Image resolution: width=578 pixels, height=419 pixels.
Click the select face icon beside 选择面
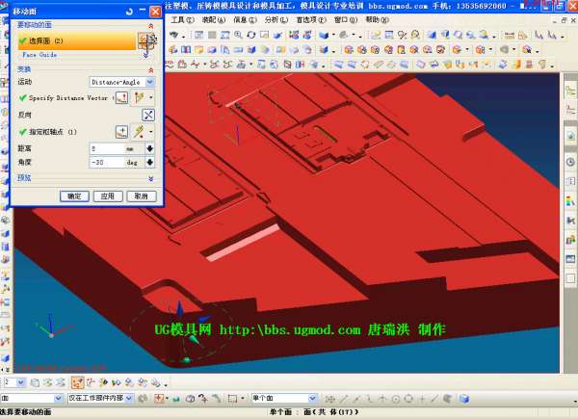coord(143,41)
